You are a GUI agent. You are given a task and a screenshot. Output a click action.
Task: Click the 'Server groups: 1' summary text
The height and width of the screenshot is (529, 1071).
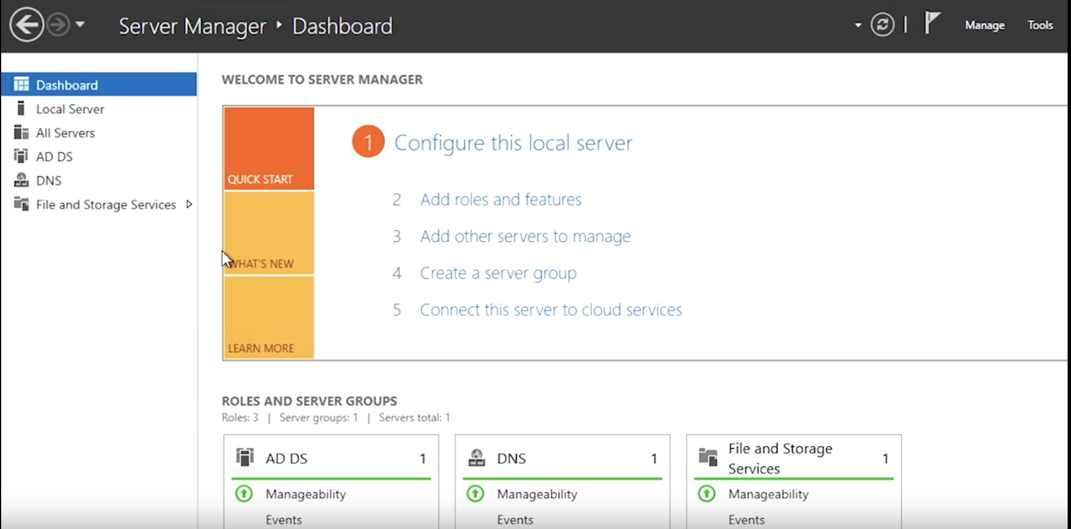[x=319, y=417]
